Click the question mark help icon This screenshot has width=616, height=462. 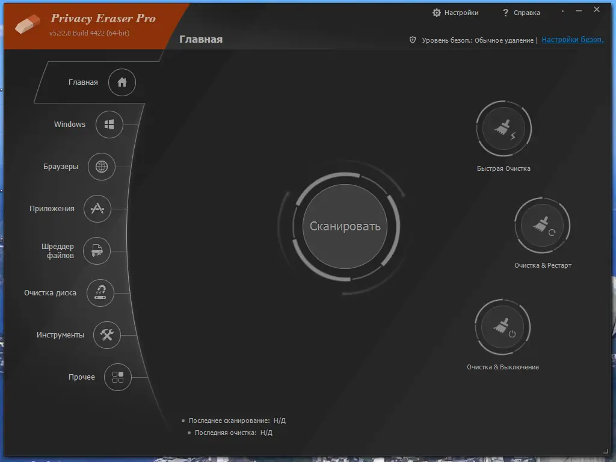click(x=505, y=13)
